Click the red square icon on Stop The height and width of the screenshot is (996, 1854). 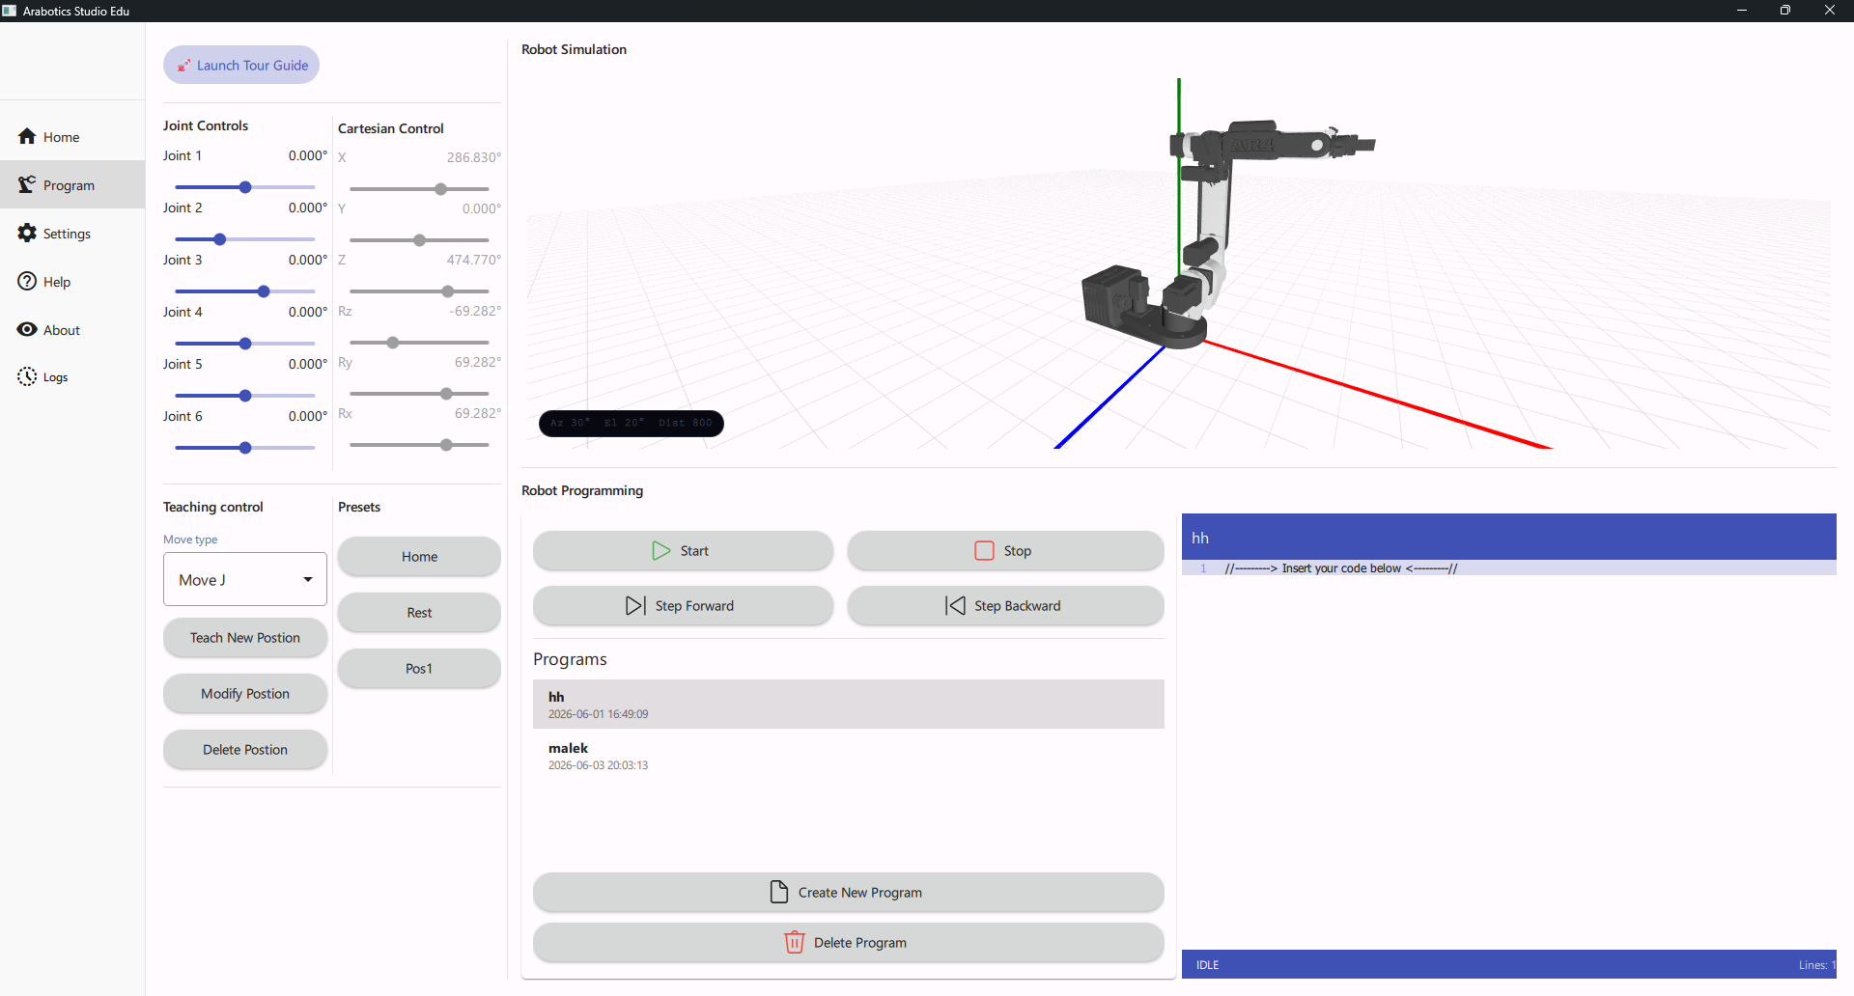984,551
